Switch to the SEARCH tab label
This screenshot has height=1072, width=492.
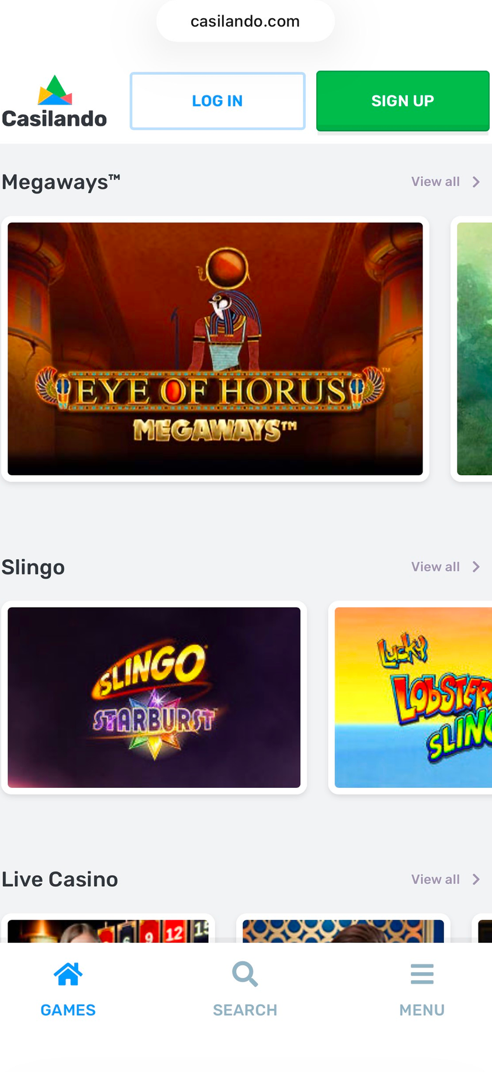[x=245, y=1010]
